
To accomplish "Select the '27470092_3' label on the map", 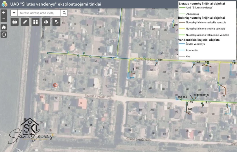I will click(201, 95).
